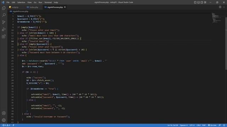Image resolution: width=227 pixels, height=127 pixels.
Task: Click the code minimap preview
Action: click(x=217, y=18)
